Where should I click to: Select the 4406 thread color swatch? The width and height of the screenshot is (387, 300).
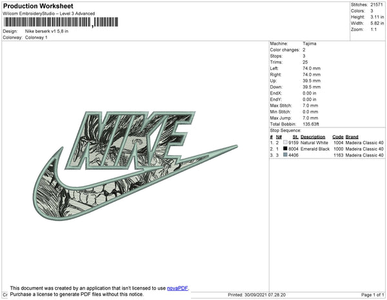[285, 155]
